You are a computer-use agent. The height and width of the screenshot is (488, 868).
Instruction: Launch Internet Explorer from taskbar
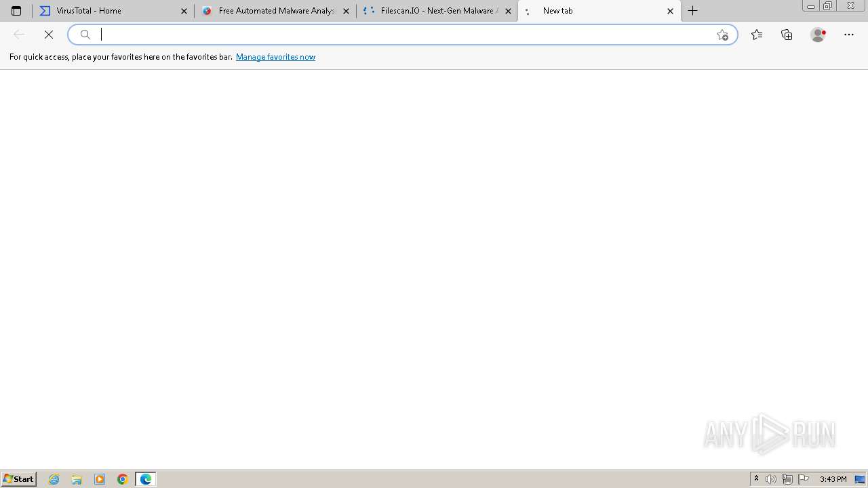[54, 479]
